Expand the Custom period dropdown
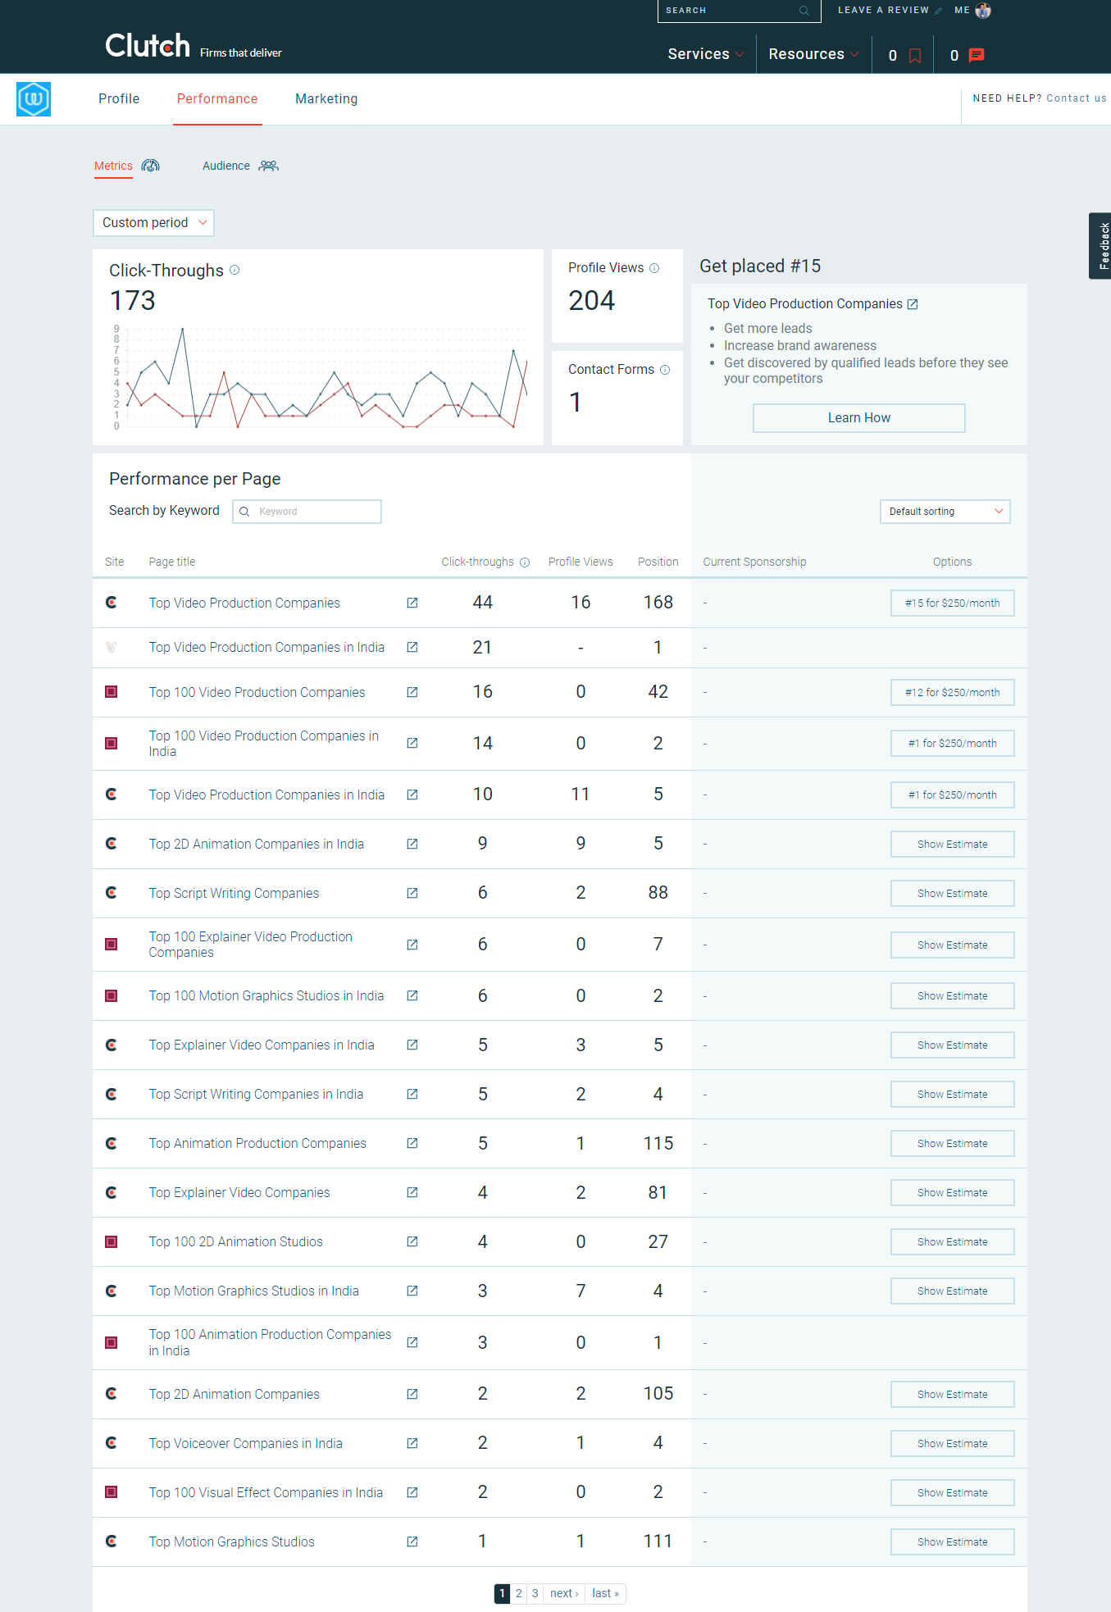 pos(153,223)
